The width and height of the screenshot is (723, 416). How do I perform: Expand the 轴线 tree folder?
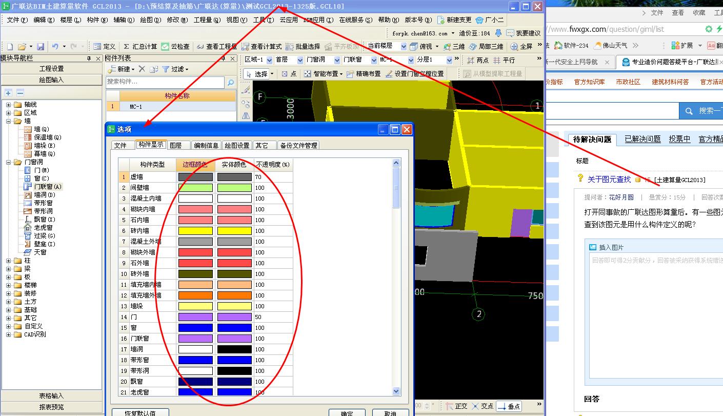tap(9, 105)
